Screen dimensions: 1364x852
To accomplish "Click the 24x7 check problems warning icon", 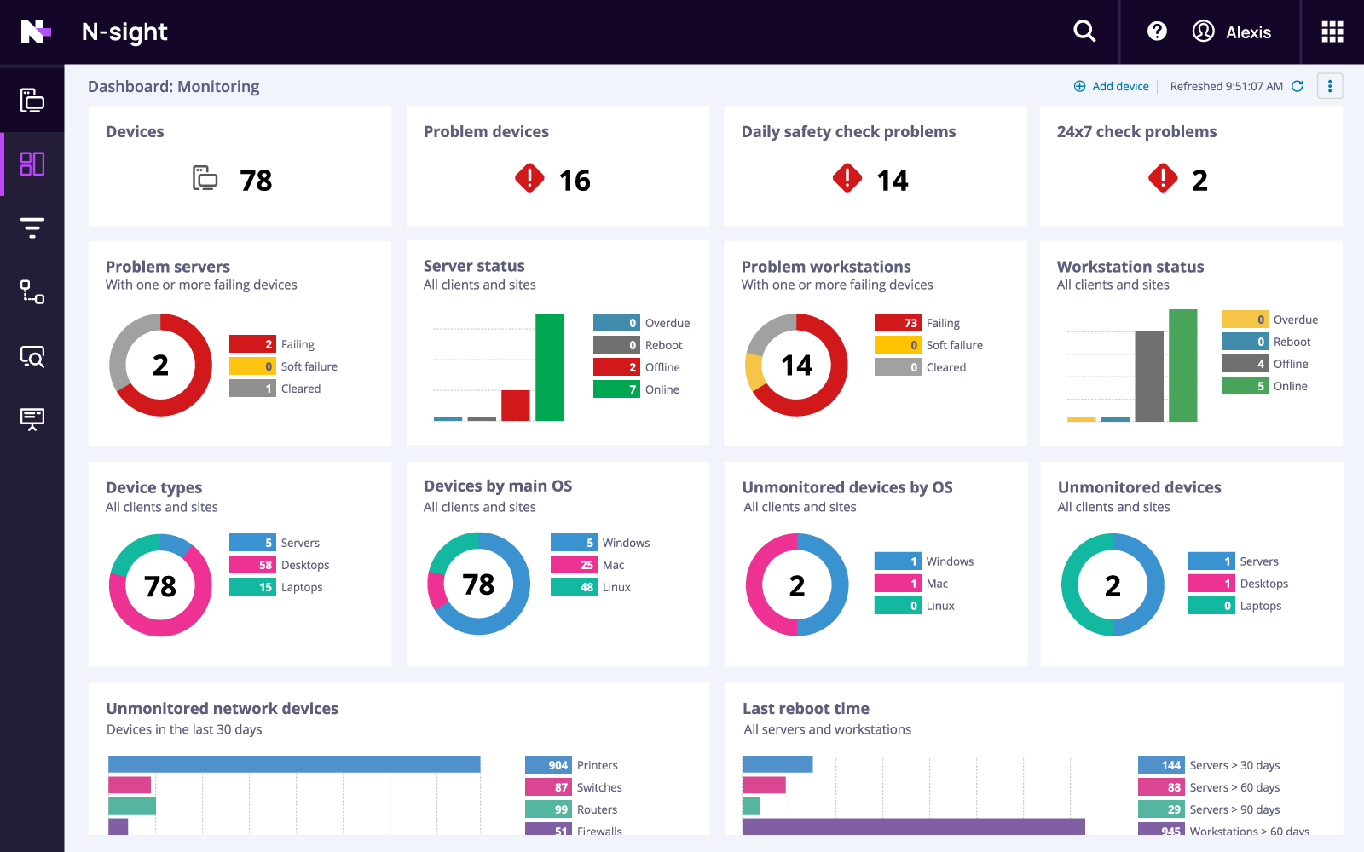I will point(1163,179).
